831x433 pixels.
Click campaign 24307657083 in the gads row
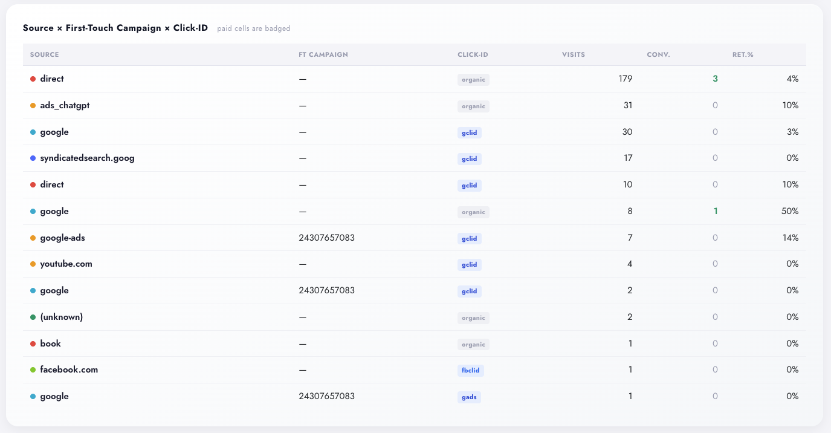(x=326, y=396)
